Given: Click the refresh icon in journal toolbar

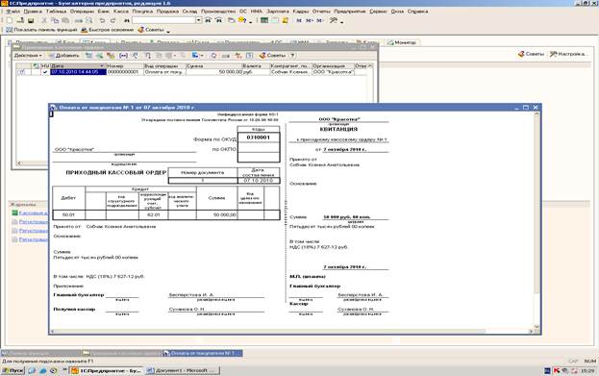Looking at the screenshot, I should (x=213, y=56).
